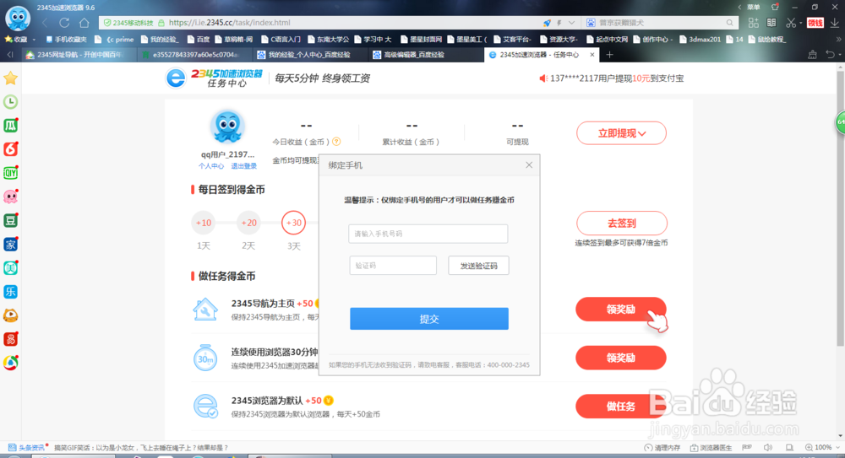Screen dimensions: 845x458
Task: Switch to the 高级编辑器_百度经验 tab
Action: [423, 54]
